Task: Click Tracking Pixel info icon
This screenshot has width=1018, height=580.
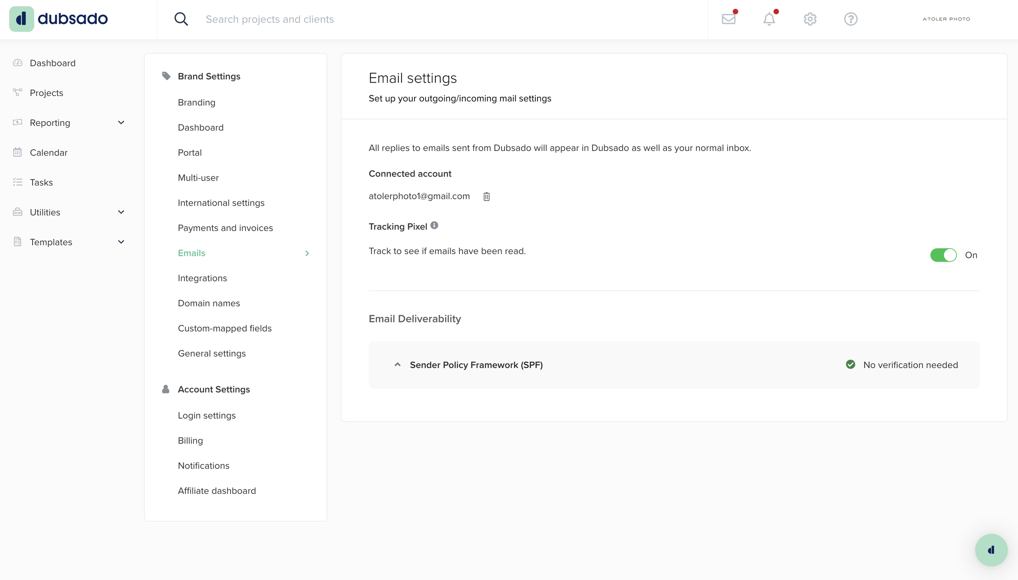Action: 434,225
